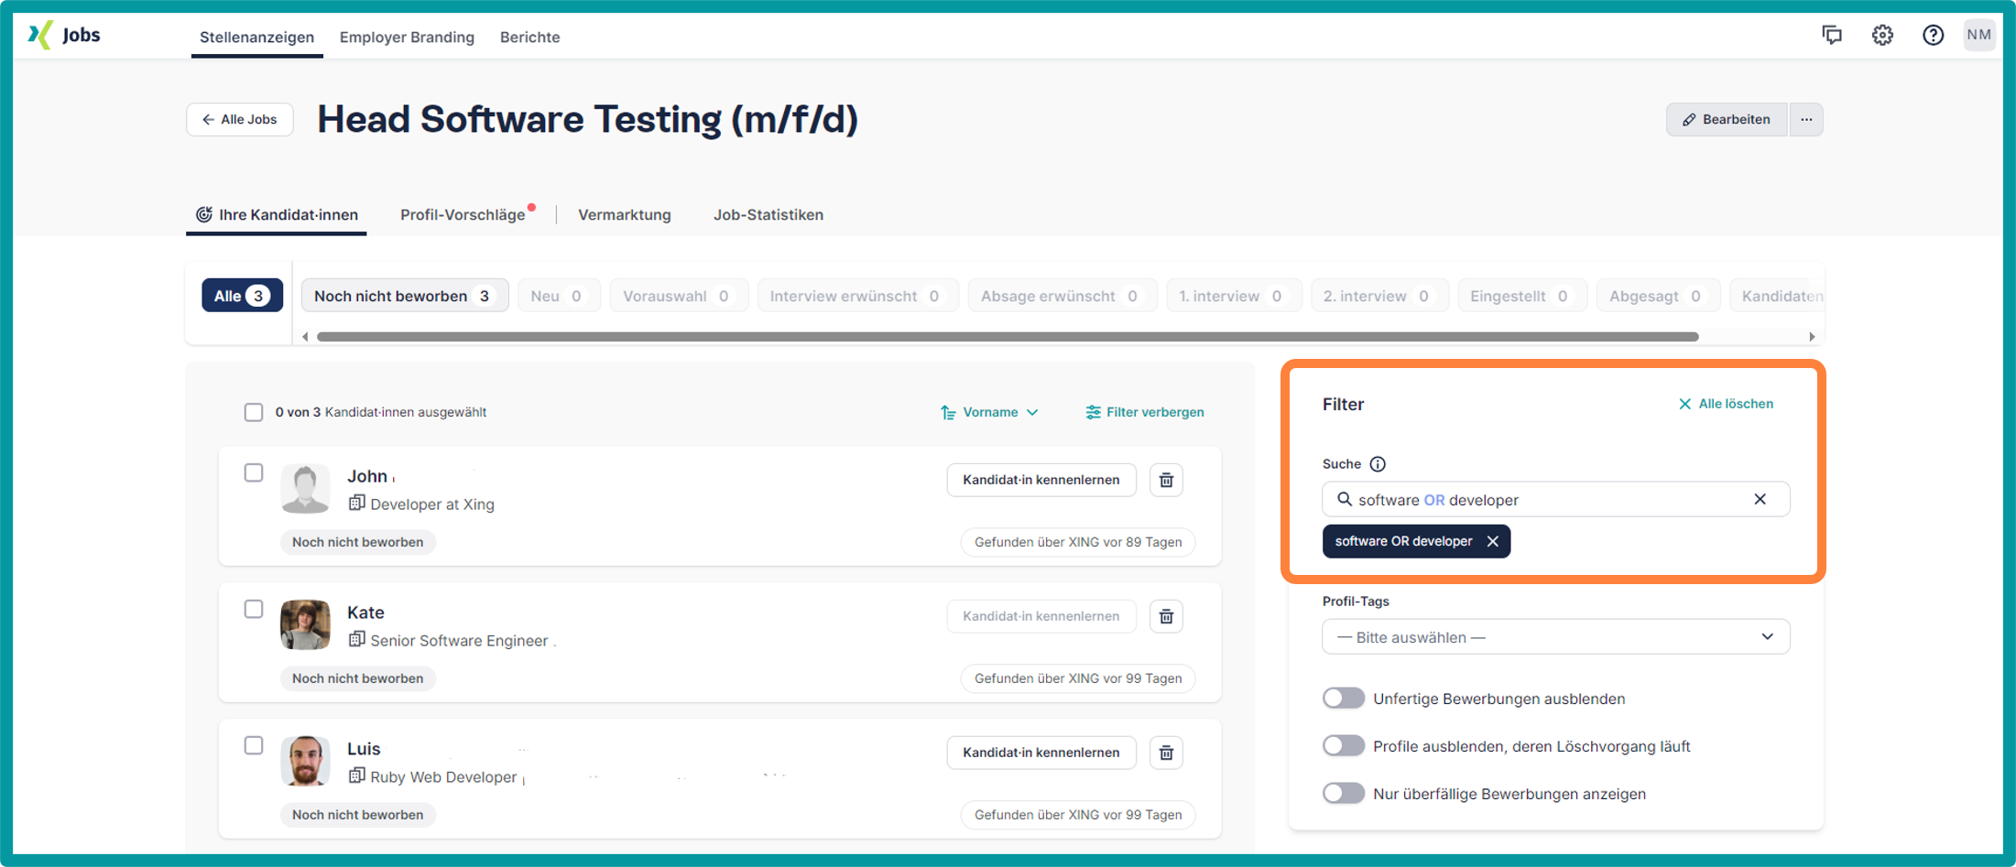
Task: Expand the Vorname sort dropdown
Action: [990, 412]
